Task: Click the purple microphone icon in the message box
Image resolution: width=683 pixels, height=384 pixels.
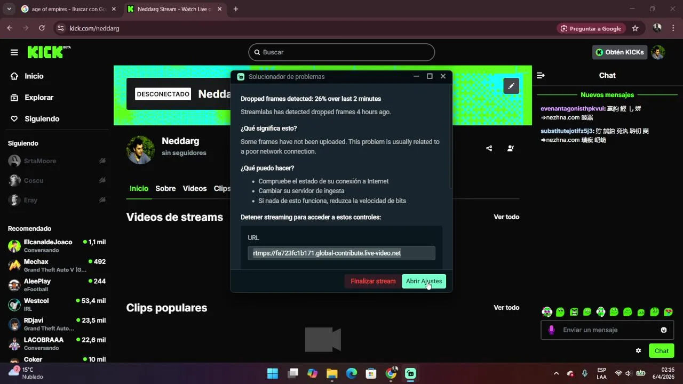Action: pyautogui.click(x=552, y=330)
